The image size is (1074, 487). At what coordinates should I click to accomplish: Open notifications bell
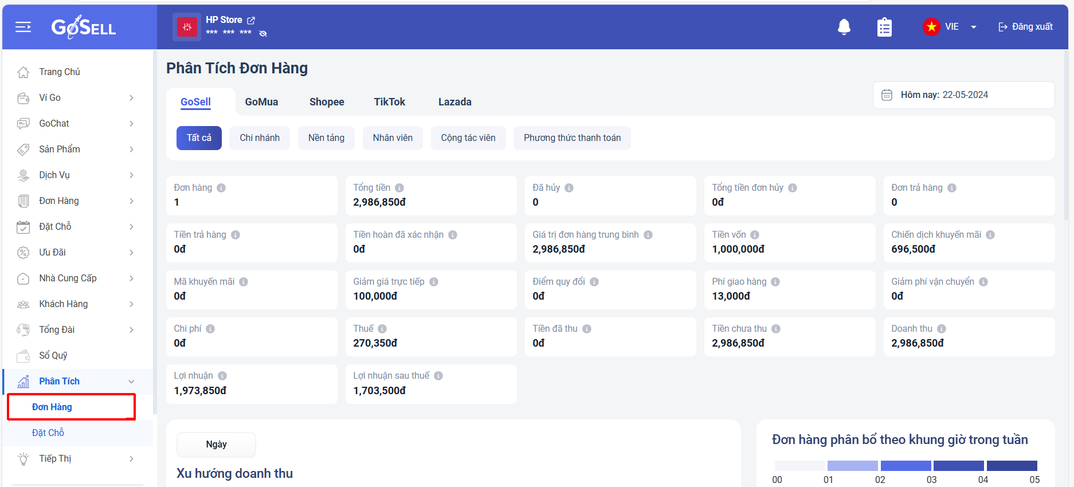point(844,26)
